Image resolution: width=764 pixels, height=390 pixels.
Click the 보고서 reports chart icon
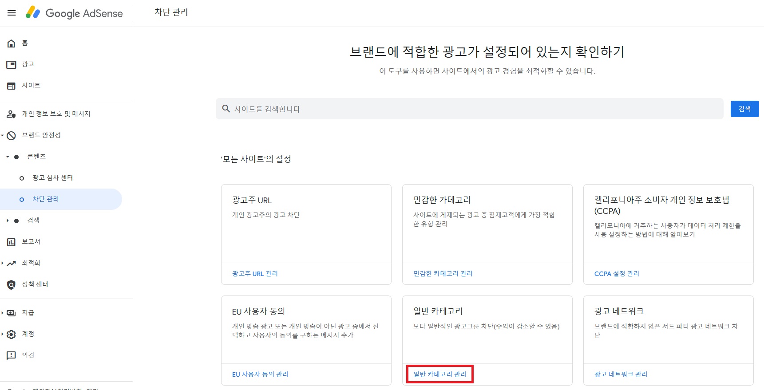point(11,242)
